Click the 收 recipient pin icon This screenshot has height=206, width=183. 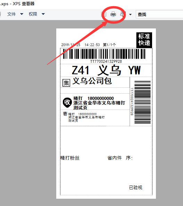coord(67,102)
